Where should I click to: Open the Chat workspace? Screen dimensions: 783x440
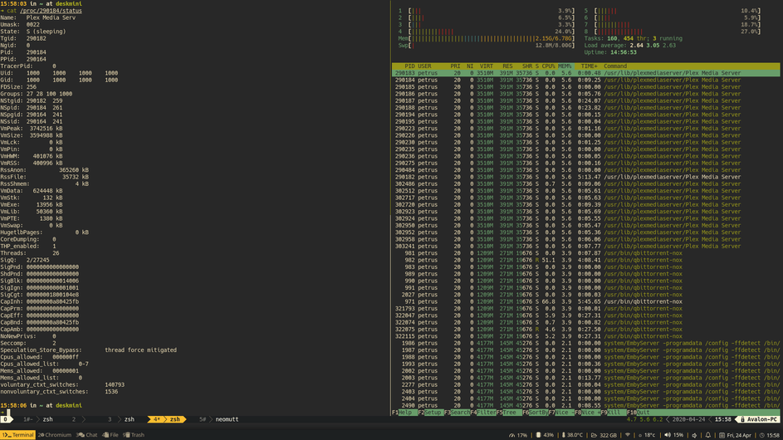click(x=87, y=435)
